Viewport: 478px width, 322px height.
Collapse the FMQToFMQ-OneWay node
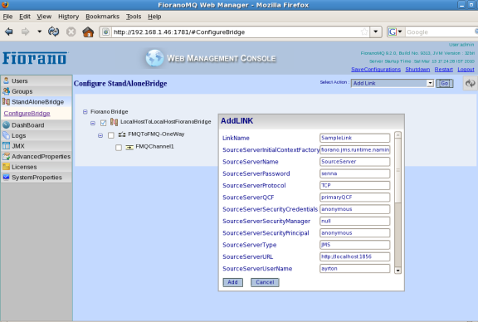point(100,135)
